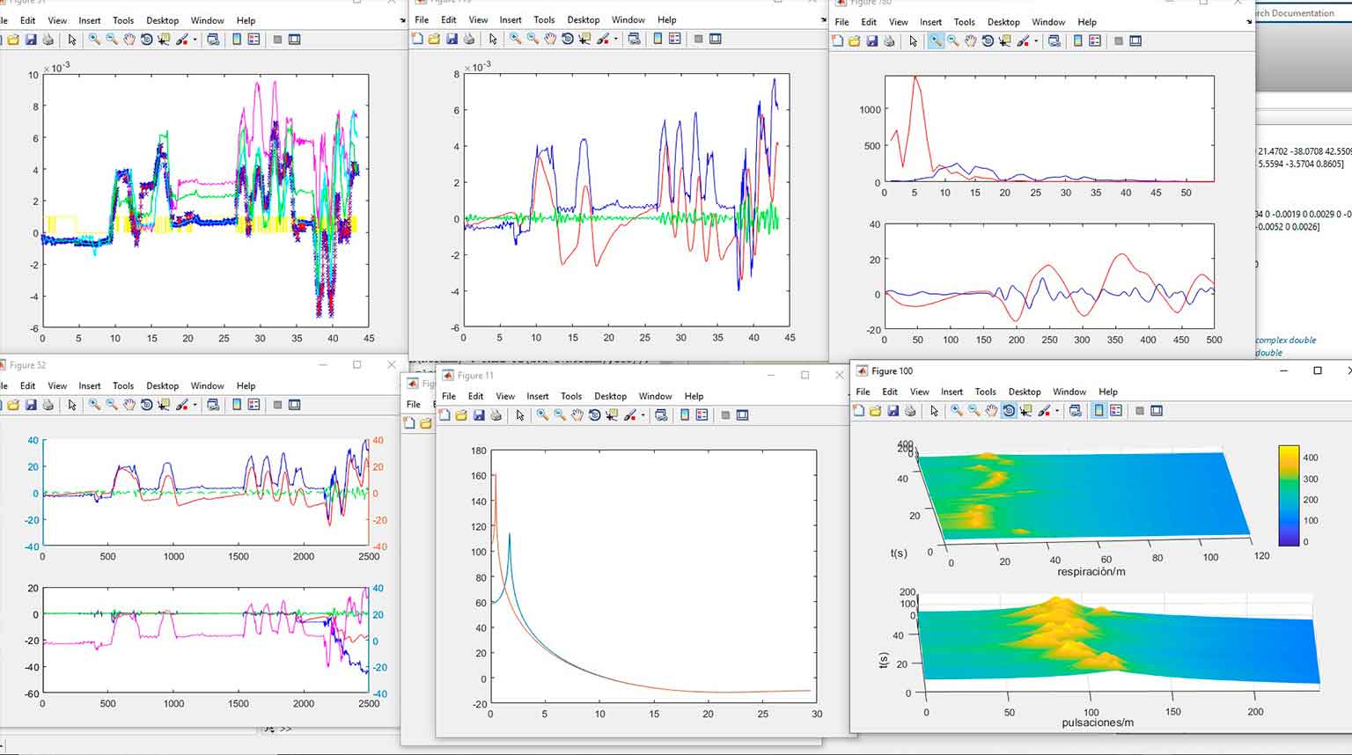Screen dimensions: 1352x755
Task: Open the Tools menu in Figure 100
Action: click(985, 392)
